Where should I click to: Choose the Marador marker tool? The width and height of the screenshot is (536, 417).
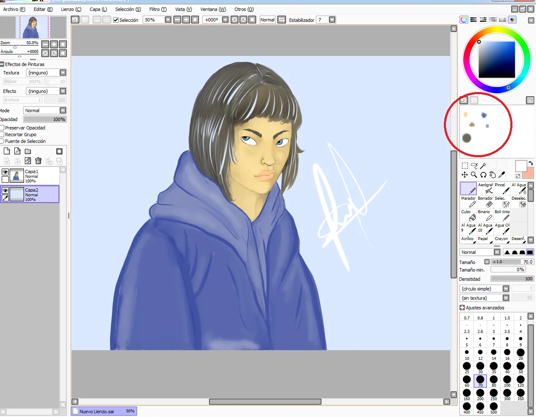click(x=468, y=202)
